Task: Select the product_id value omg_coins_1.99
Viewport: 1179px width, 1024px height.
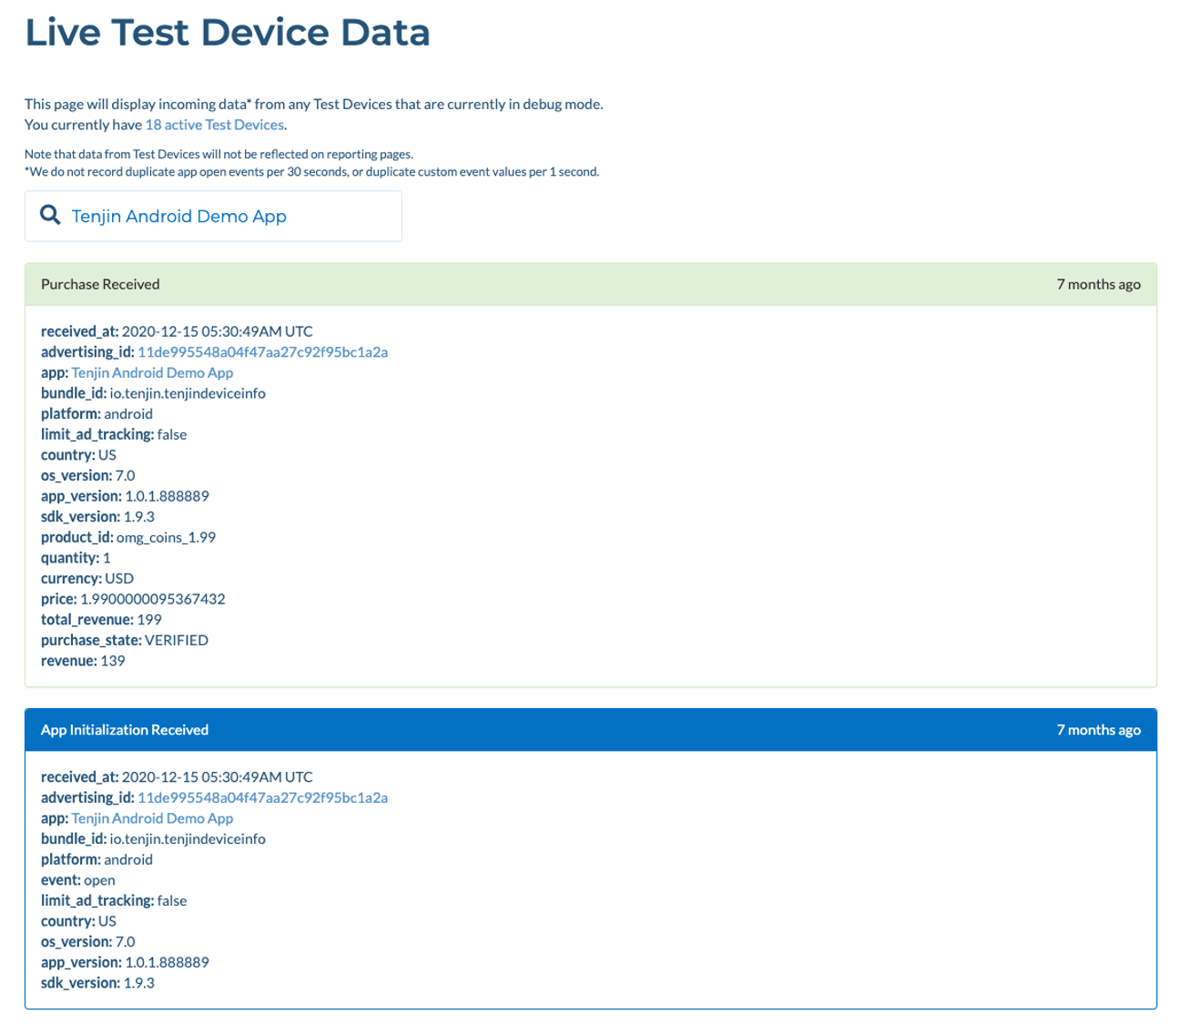Action: [166, 537]
